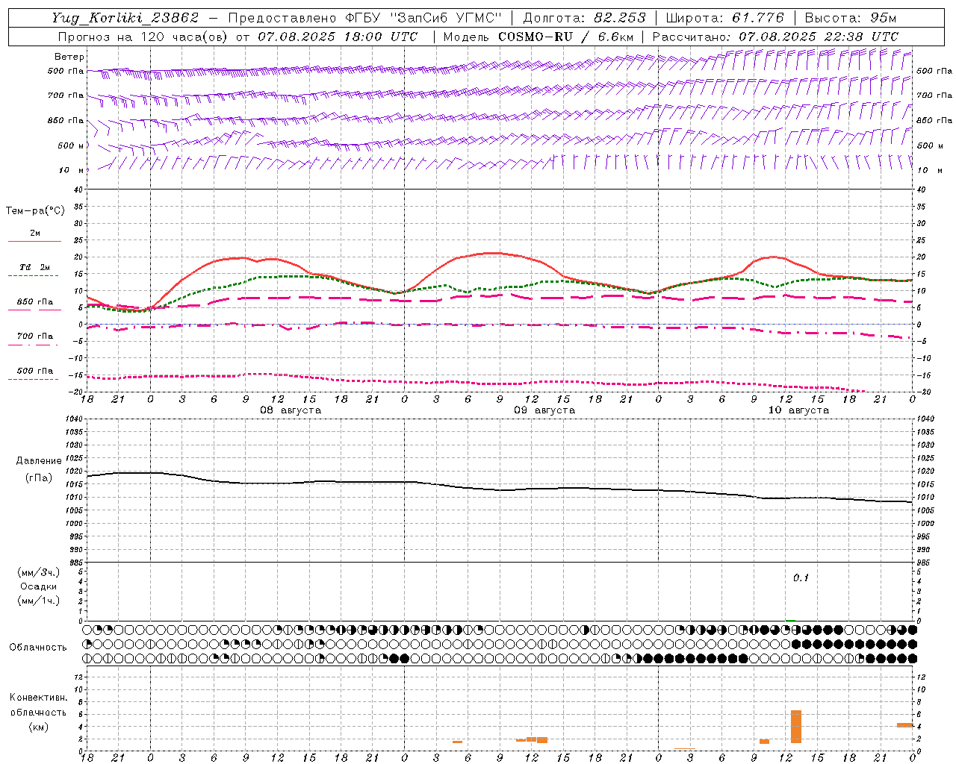Select the model label COSMO-RU / 6.6км

click(x=566, y=37)
